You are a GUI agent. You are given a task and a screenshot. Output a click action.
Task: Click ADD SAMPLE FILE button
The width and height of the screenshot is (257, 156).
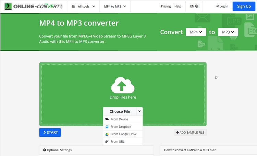pos(190,133)
